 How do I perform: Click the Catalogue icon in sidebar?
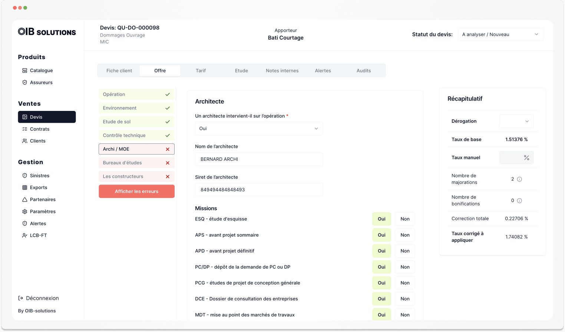24,71
